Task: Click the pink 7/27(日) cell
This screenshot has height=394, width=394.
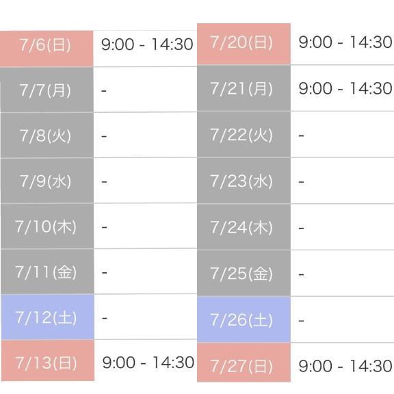Action: click(244, 363)
